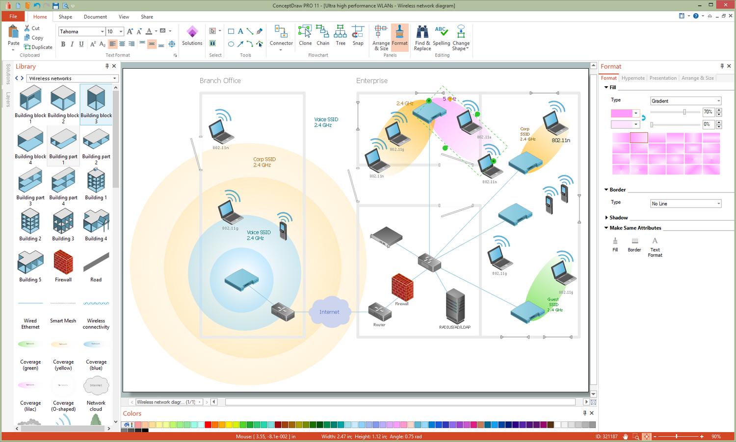Open the Change Shape dropdown

[461, 38]
